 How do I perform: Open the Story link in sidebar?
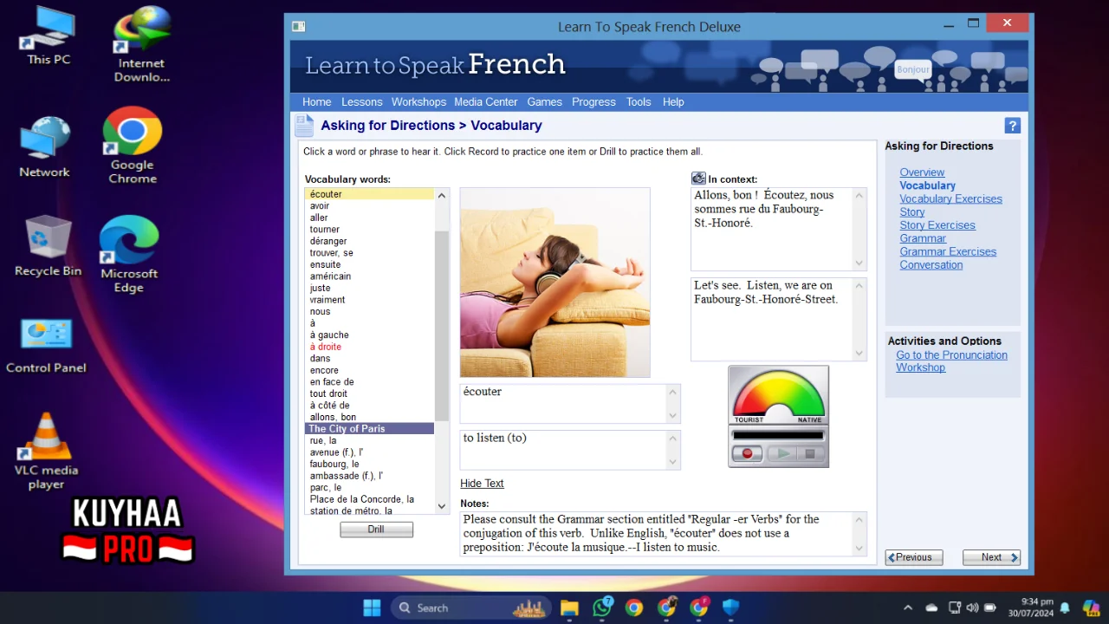pyautogui.click(x=911, y=212)
